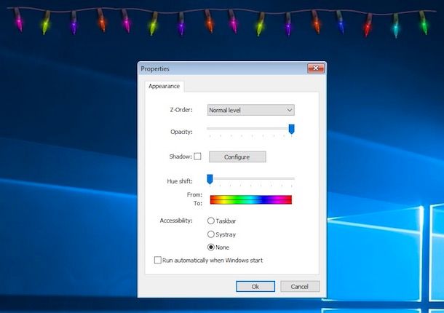The width and height of the screenshot is (444, 313).
Task: Click the Opacity slider thumb
Action: 291,129
